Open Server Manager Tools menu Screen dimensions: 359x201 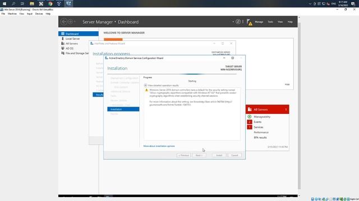pos(270,22)
